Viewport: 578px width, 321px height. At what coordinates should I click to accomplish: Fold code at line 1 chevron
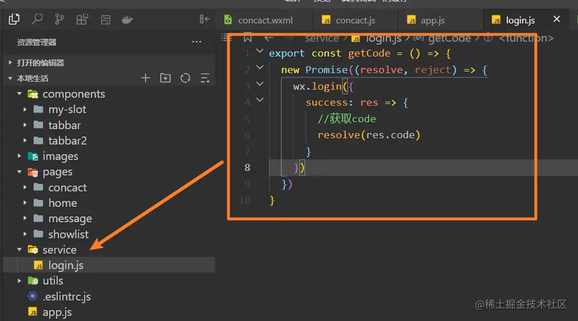click(x=260, y=51)
